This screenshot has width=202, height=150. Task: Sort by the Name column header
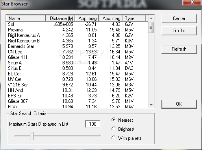tap(26, 18)
